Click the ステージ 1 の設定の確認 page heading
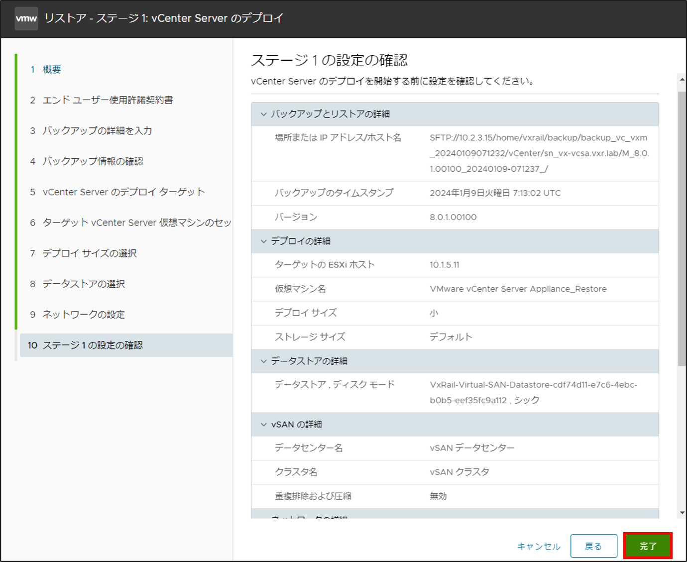This screenshot has width=687, height=562. 330,60
